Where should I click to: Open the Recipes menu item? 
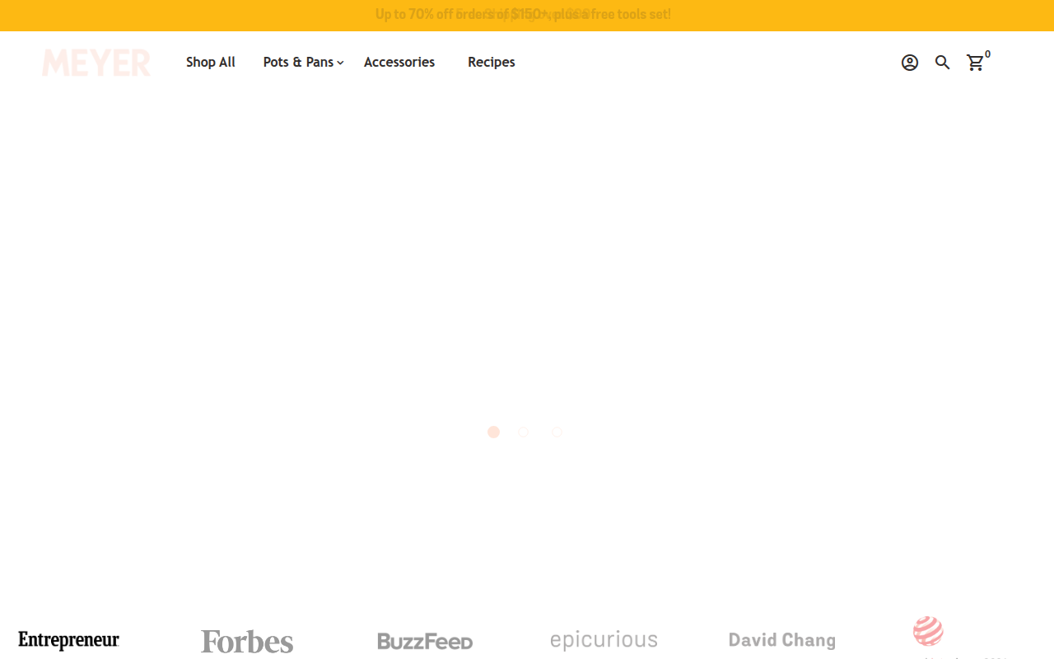point(492,63)
